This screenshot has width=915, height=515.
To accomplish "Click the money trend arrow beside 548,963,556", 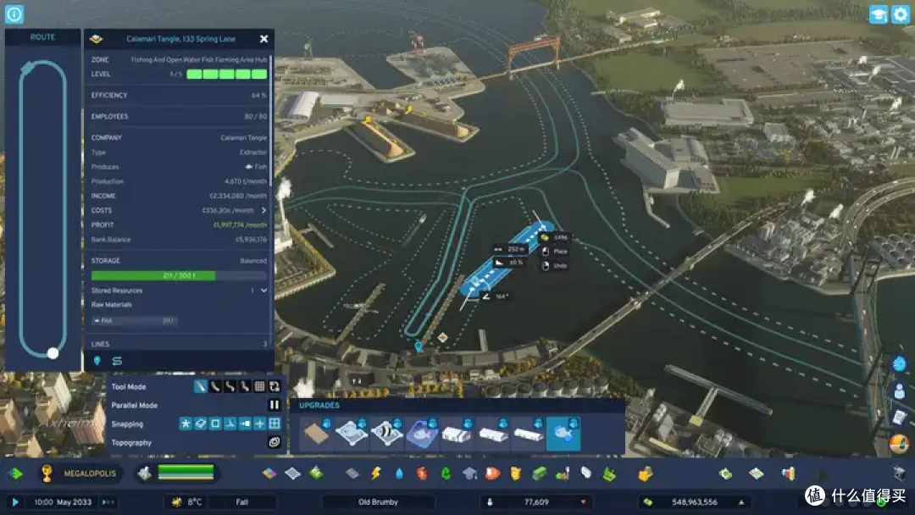I will point(741,502).
